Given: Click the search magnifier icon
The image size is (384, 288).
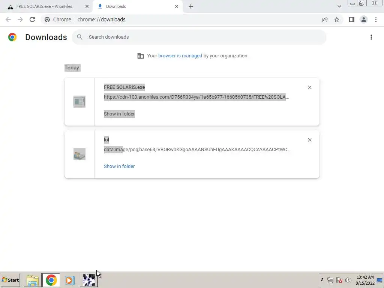Looking at the screenshot, I should pyautogui.click(x=79, y=37).
